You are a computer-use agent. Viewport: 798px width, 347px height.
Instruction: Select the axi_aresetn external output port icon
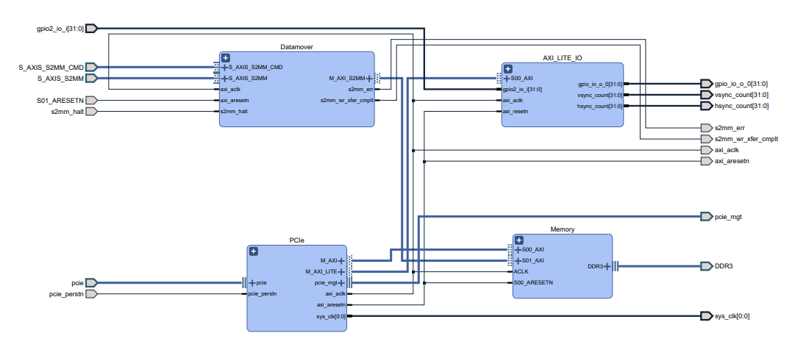click(706, 161)
